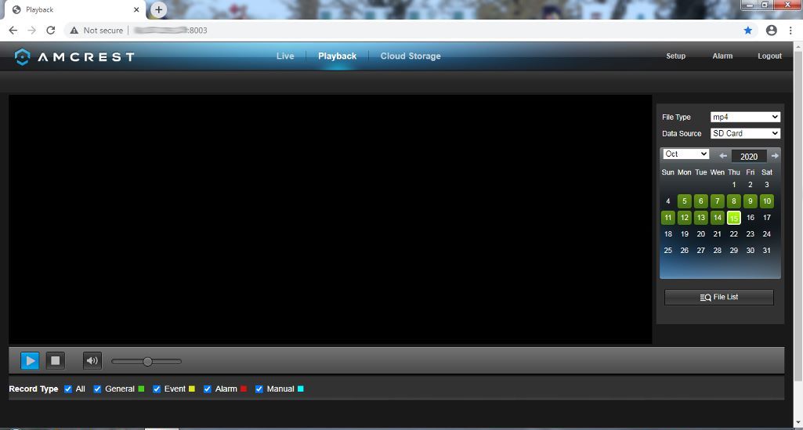Click the Amcrest logo
Screen dimensions: 803x430
(74, 56)
